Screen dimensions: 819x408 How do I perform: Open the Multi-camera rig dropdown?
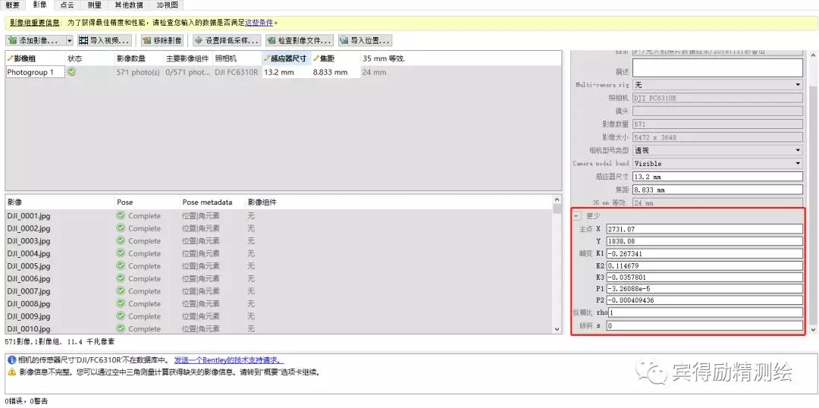pos(798,85)
